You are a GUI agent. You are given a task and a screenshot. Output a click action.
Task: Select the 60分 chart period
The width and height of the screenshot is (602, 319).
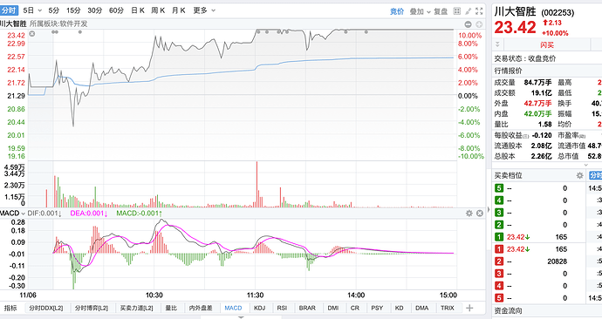tap(116, 10)
